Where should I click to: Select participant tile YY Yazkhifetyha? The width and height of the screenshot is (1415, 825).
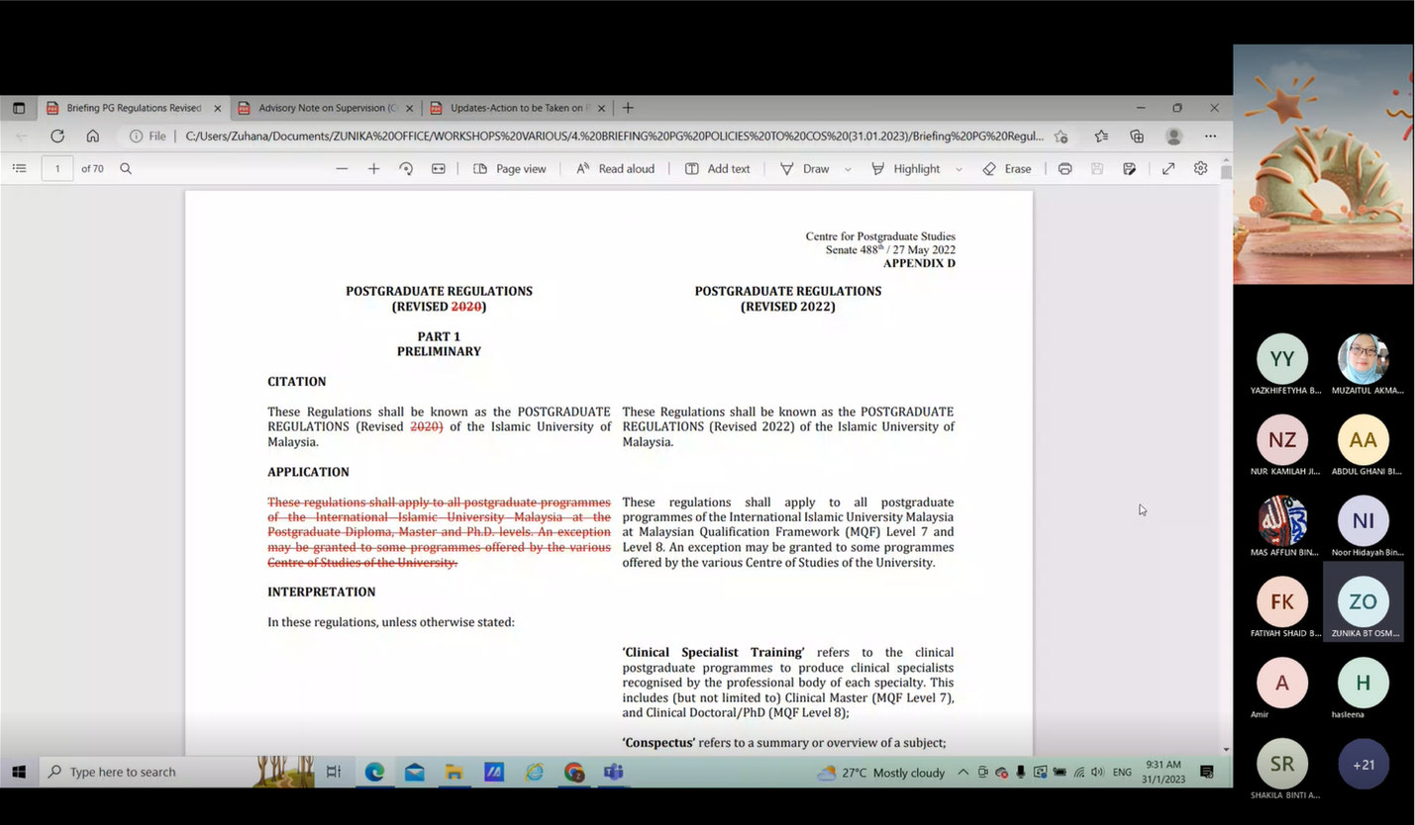[x=1282, y=364]
